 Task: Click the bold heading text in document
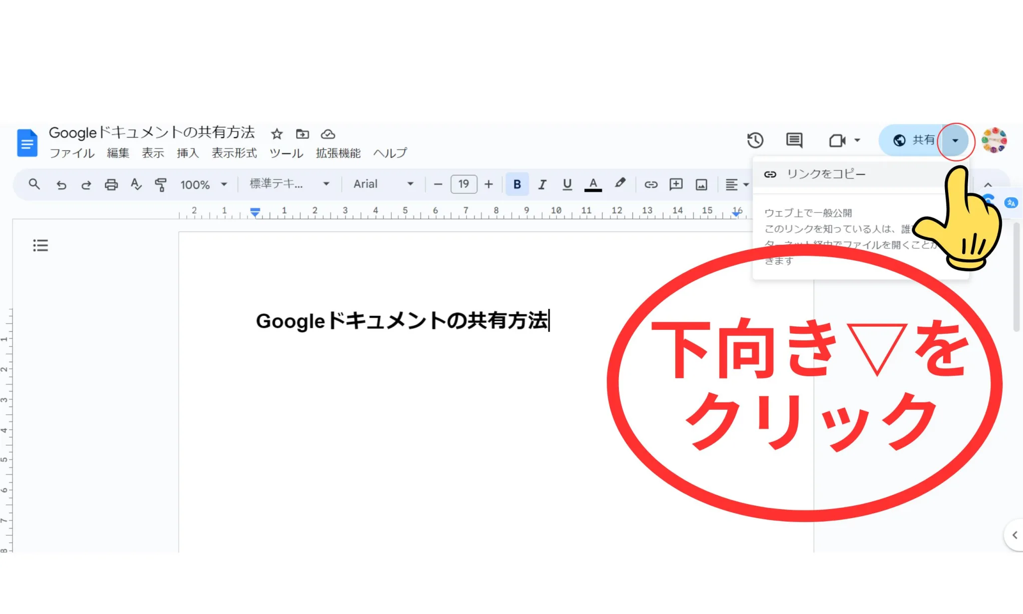(x=402, y=321)
